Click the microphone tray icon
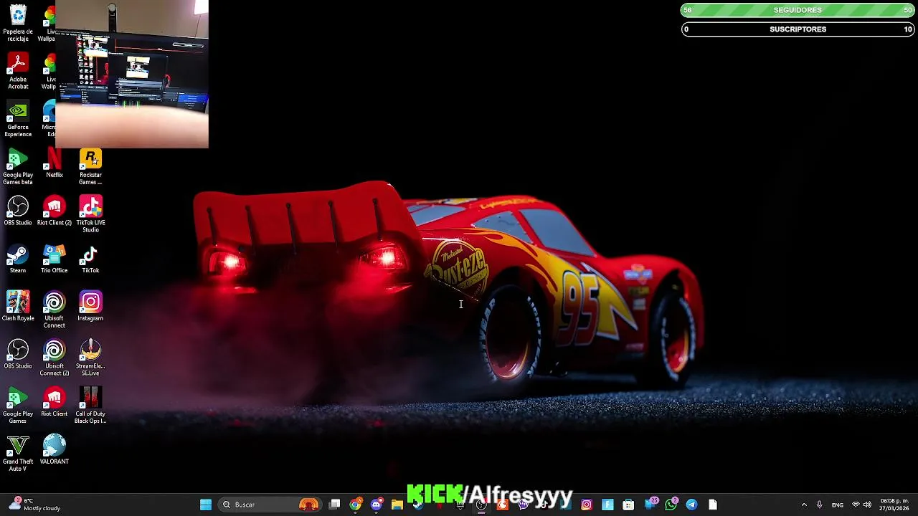918x516 pixels. [820, 505]
